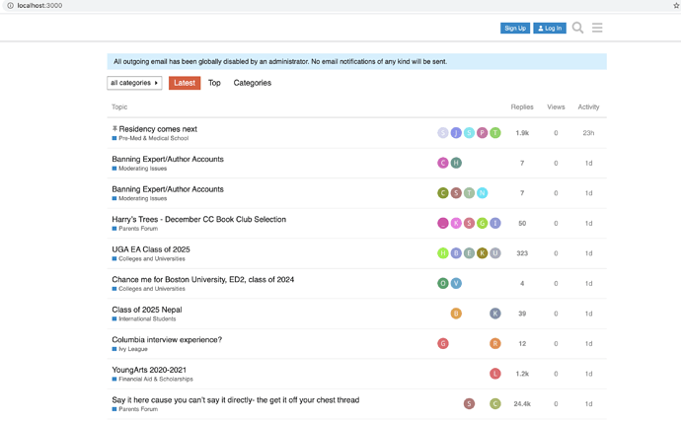Click avatar G in Columbia interview row

443,343
